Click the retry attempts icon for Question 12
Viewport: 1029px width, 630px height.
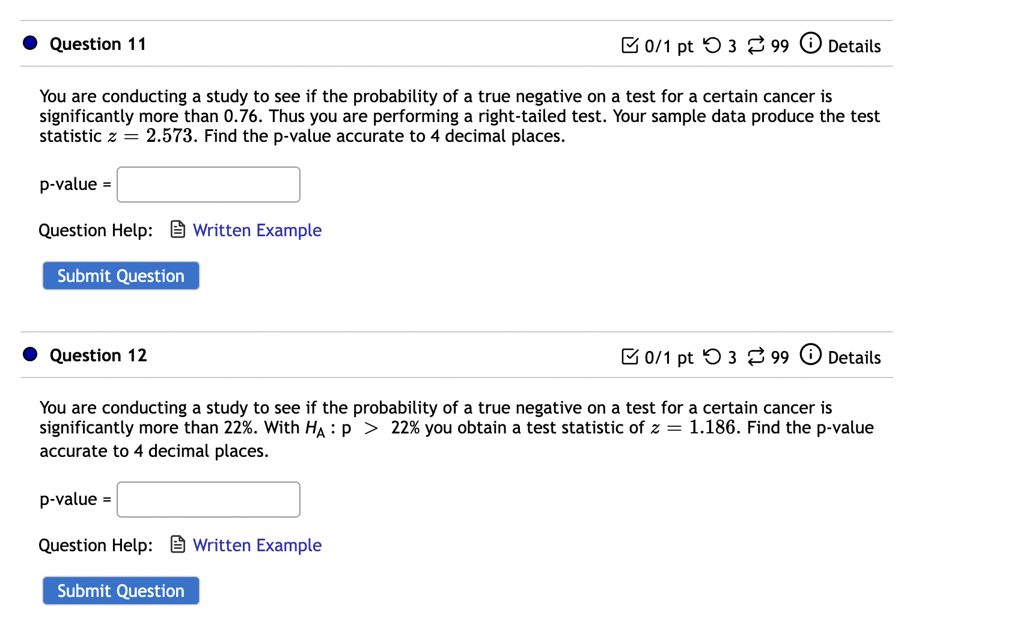tap(713, 356)
